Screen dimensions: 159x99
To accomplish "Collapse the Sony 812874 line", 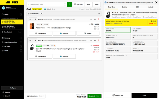I will click(95, 40).
